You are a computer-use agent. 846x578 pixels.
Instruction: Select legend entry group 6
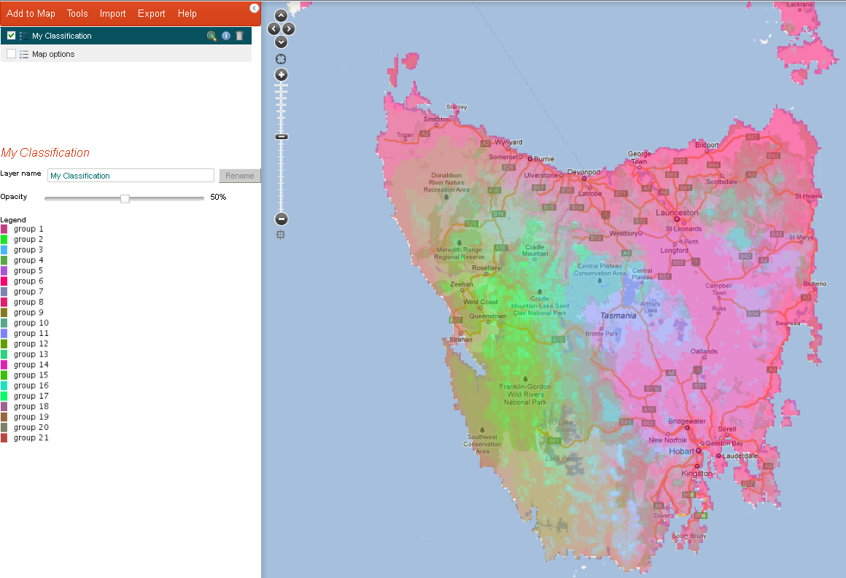(x=28, y=281)
